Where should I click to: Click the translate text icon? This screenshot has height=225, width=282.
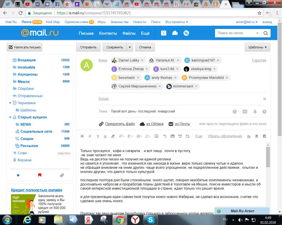pyautogui.click(x=188, y=136)
